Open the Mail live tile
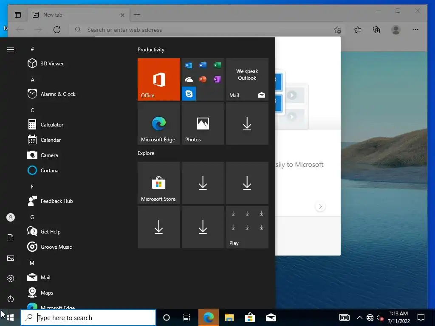 [x=247, y=79]
